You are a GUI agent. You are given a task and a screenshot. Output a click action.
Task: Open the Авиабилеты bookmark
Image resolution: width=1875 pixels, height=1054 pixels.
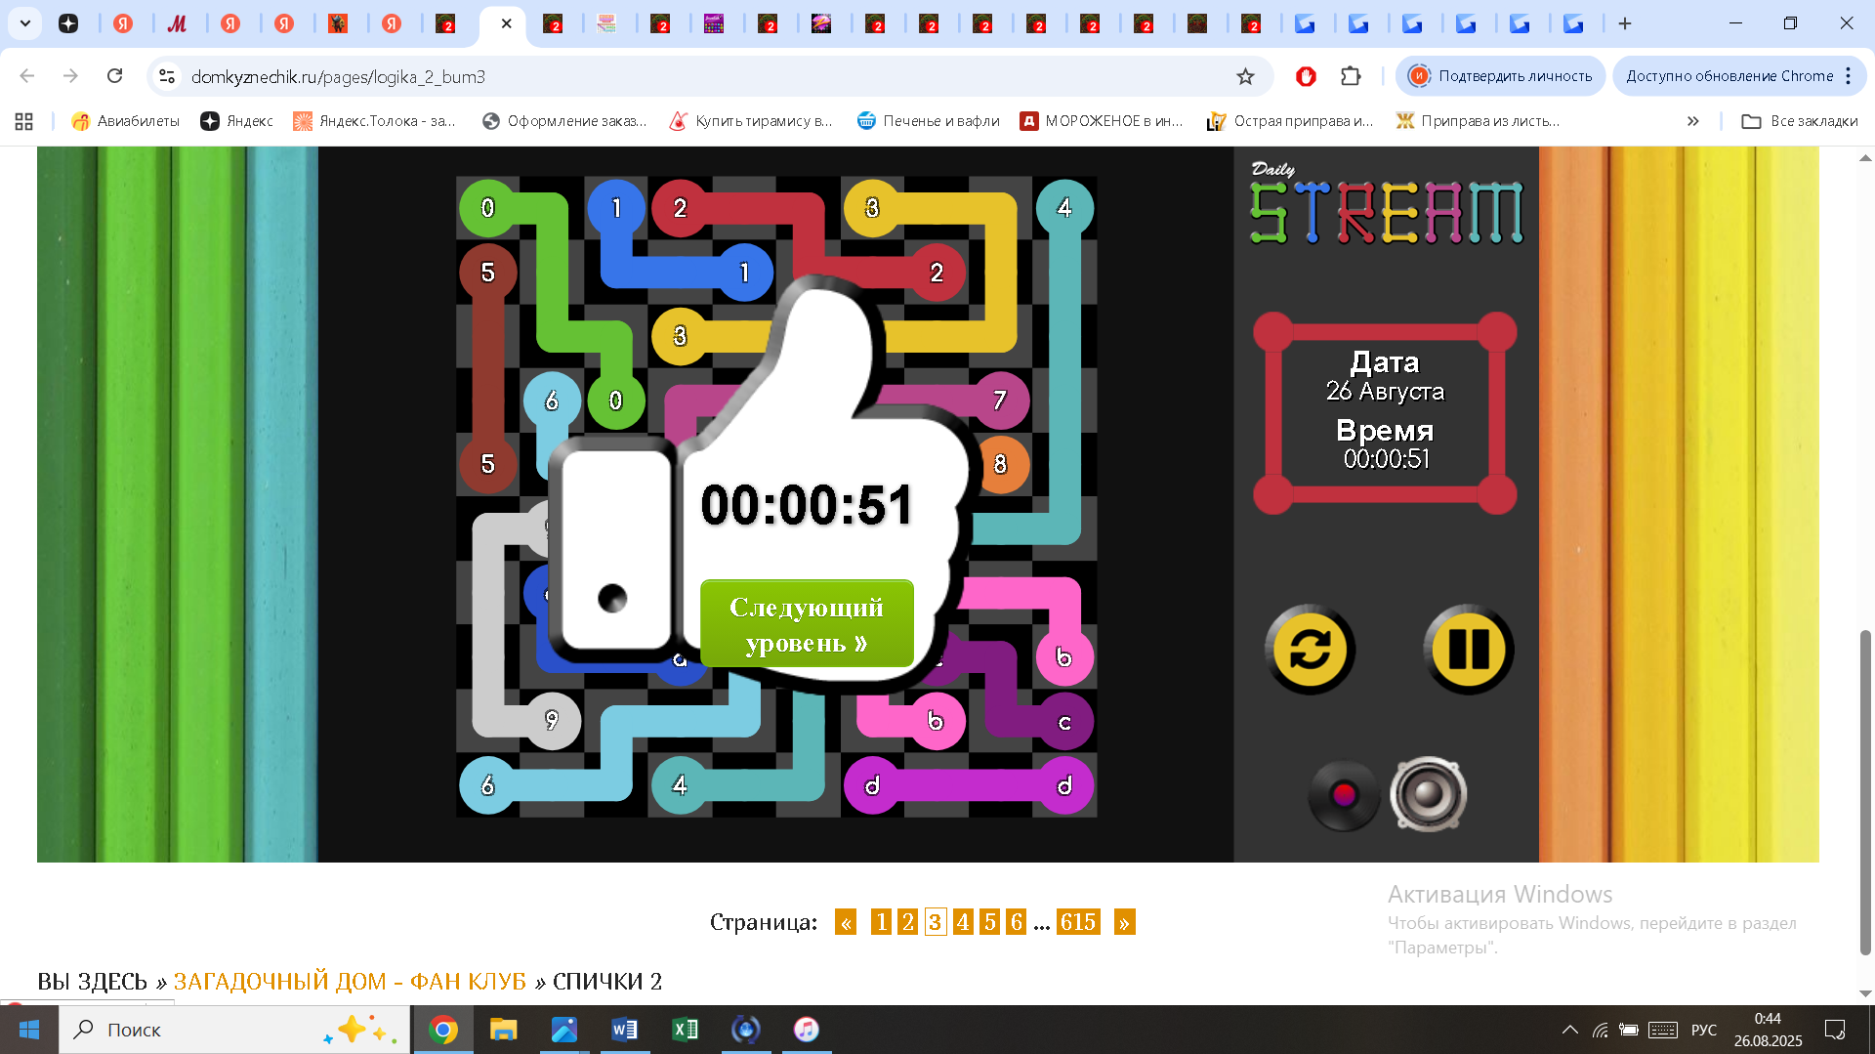pyautogui.click(x=125, y=121)
